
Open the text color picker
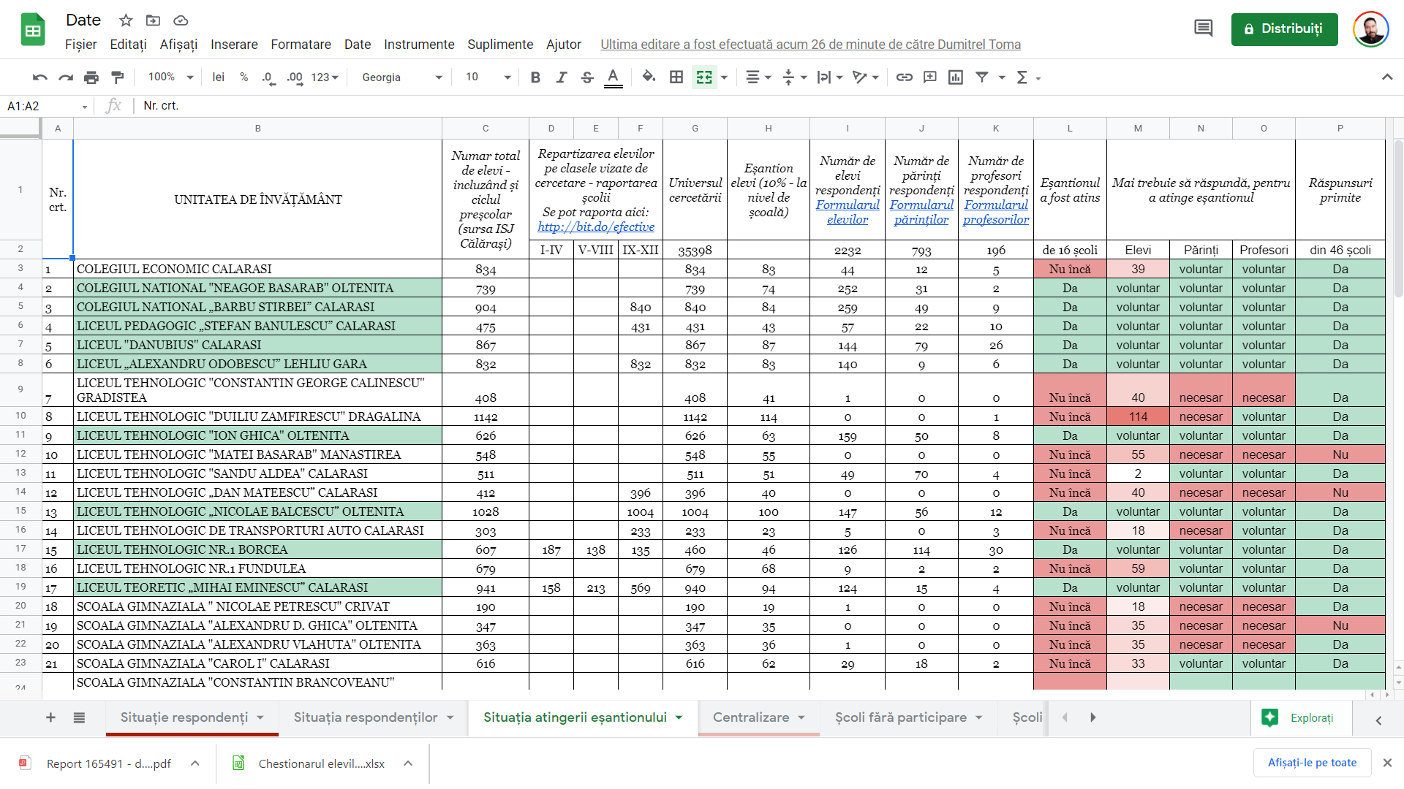click(614, 77)
